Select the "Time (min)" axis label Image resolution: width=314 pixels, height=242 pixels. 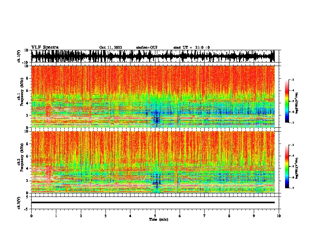click(x=159, y=219)
